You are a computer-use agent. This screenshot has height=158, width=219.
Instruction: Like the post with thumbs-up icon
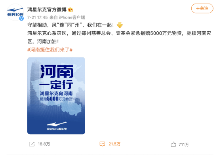tap(173, 144)
